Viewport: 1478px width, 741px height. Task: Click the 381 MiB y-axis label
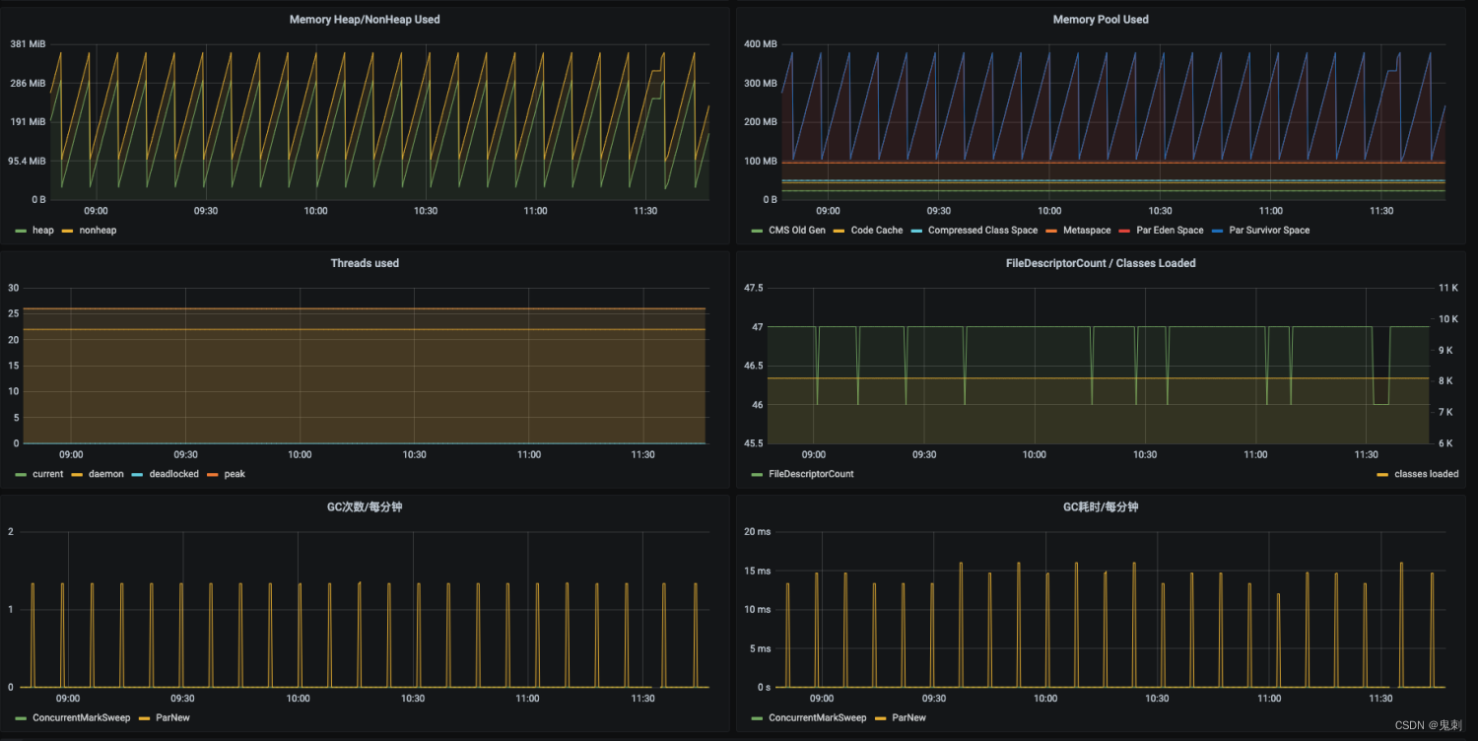click(28, 44)
